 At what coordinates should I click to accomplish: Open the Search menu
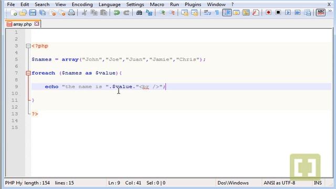42,4
